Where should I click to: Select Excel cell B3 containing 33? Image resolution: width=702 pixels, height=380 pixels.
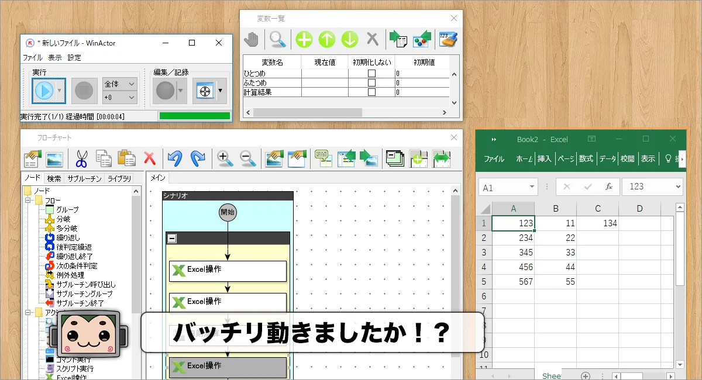pos(555,253)
